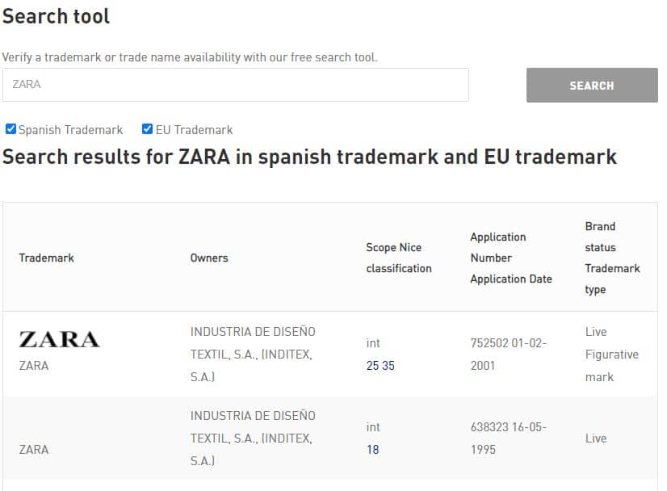Click the Figurative mark status cell
This screenshot has height=491, width=667.
612,366
